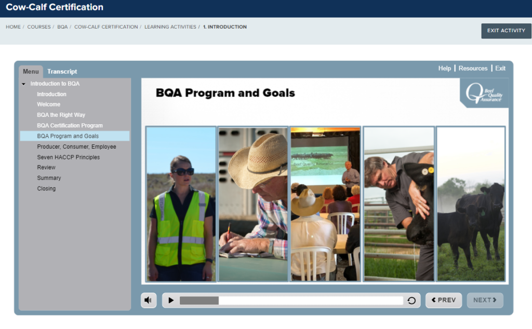Go to BQA the Right Way slide
This screenshot has width=532, height=329.
point(61,115)
